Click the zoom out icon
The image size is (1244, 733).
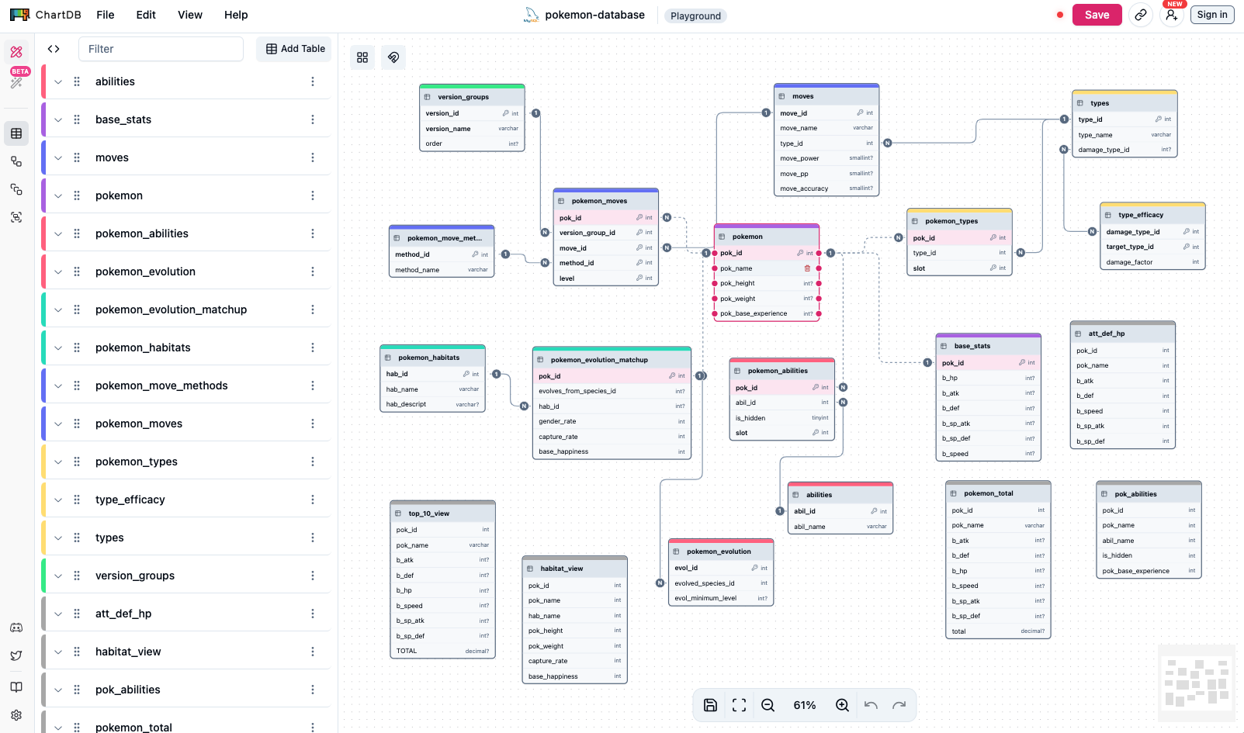click(768, 705)
